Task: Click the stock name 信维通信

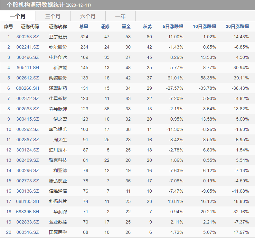Action: [x=58, y=191]
